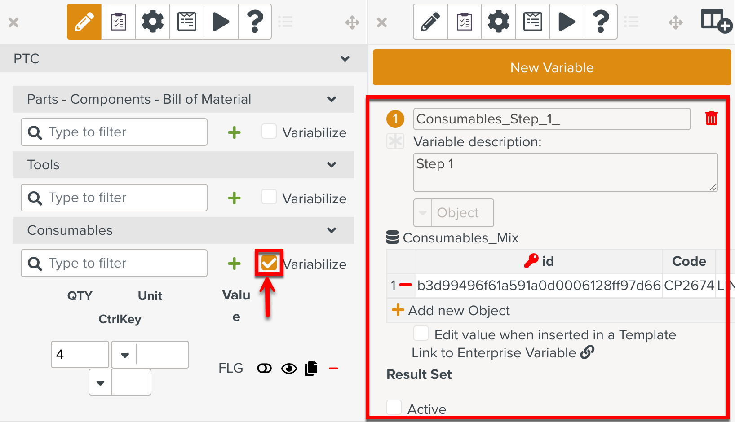Viewport: 735px width, 422px height.
Task: Click the add column layout icon
Action: click(x=716, y=22)
